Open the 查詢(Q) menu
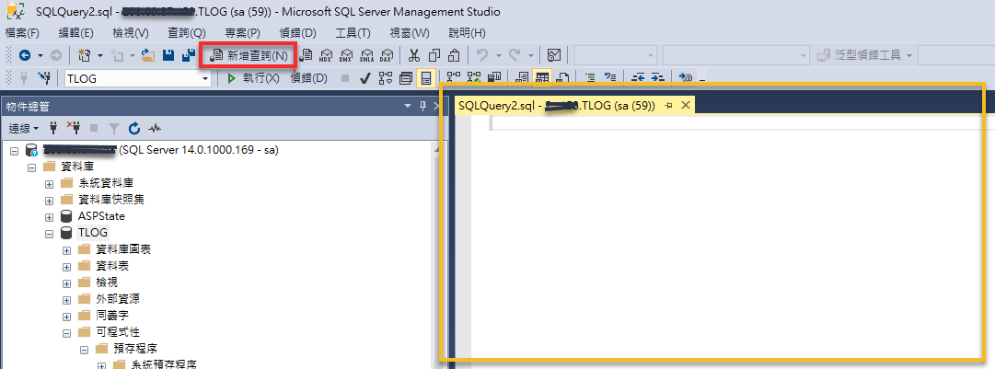Viewport: 995px width, 369px height. [x=187, y=33]
